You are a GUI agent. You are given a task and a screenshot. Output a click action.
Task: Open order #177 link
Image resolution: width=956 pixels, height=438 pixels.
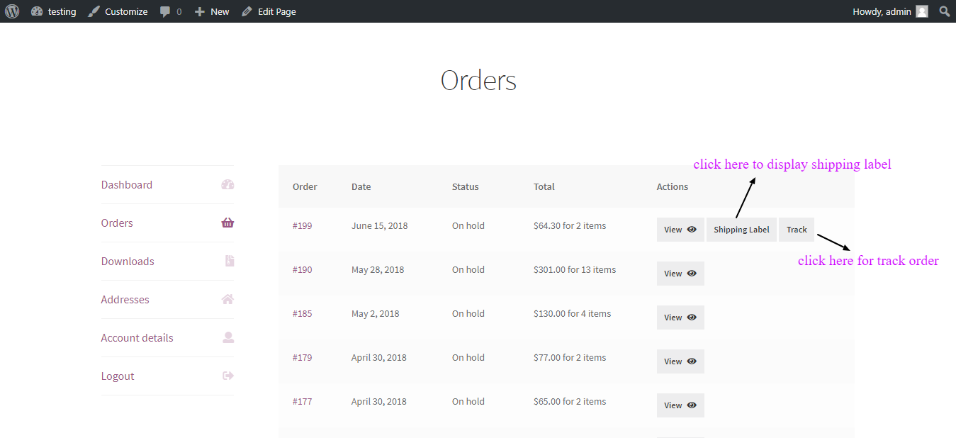click(302, 402)
